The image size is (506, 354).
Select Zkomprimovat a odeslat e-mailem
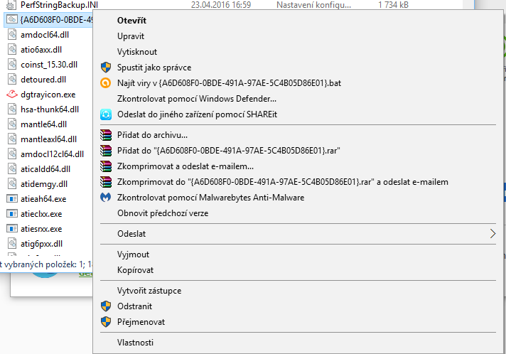(186, 166)
